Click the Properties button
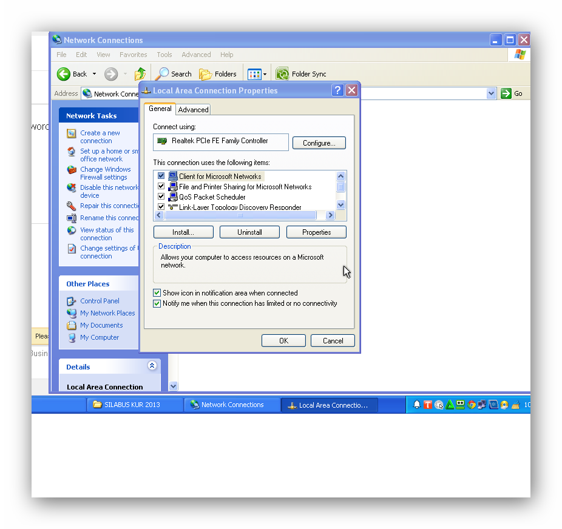 pyautogui.click(x=316, y=232)
